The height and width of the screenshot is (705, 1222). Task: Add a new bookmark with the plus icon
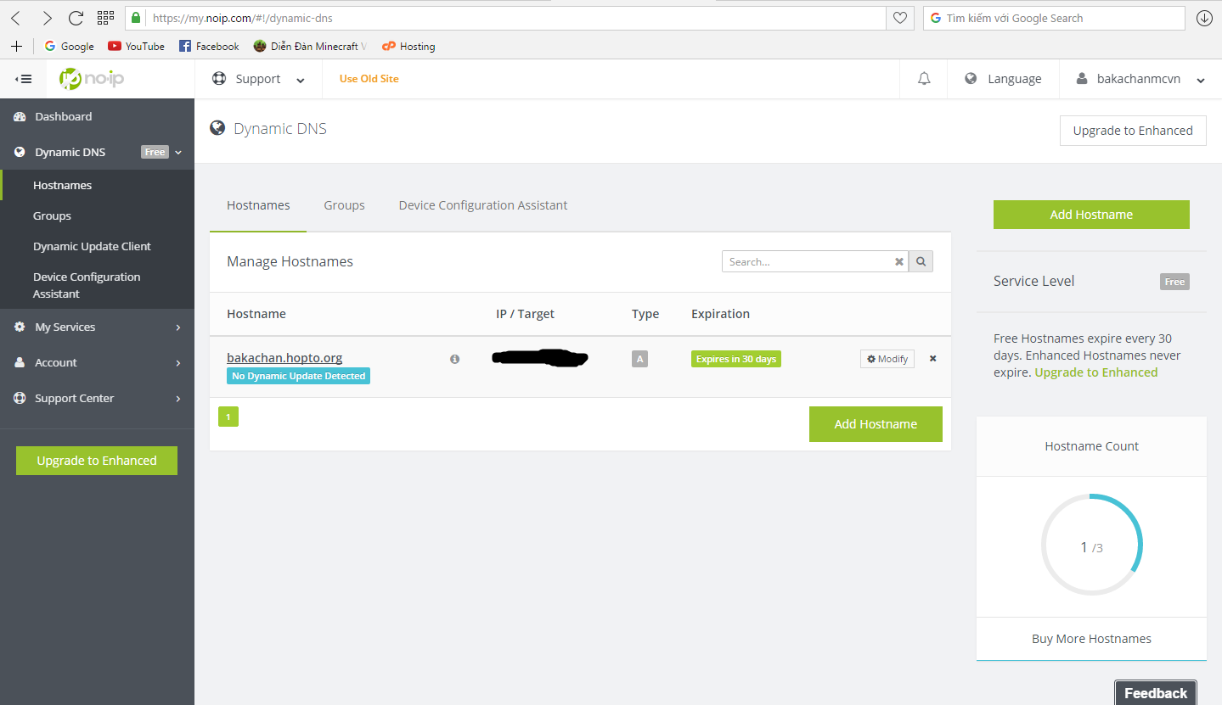pos(16,46)
